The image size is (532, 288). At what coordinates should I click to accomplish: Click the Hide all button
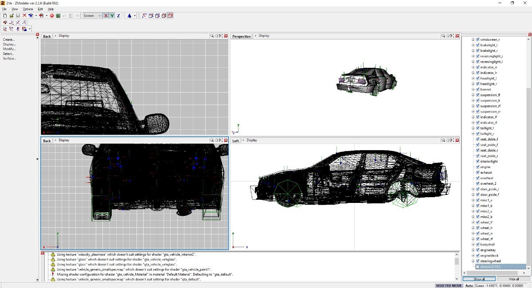coord(513,279)
